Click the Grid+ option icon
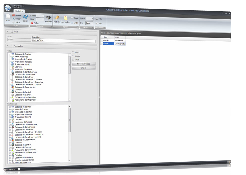The image size is (246, 175). [x=72, y=23]
